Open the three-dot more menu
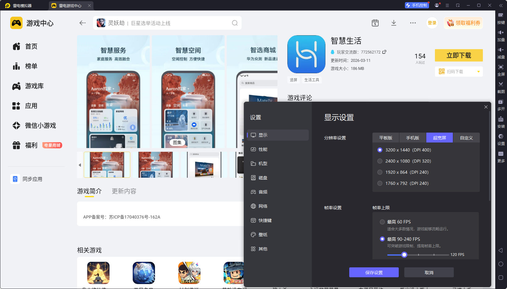Screen dimensions: 507x289 413,23
